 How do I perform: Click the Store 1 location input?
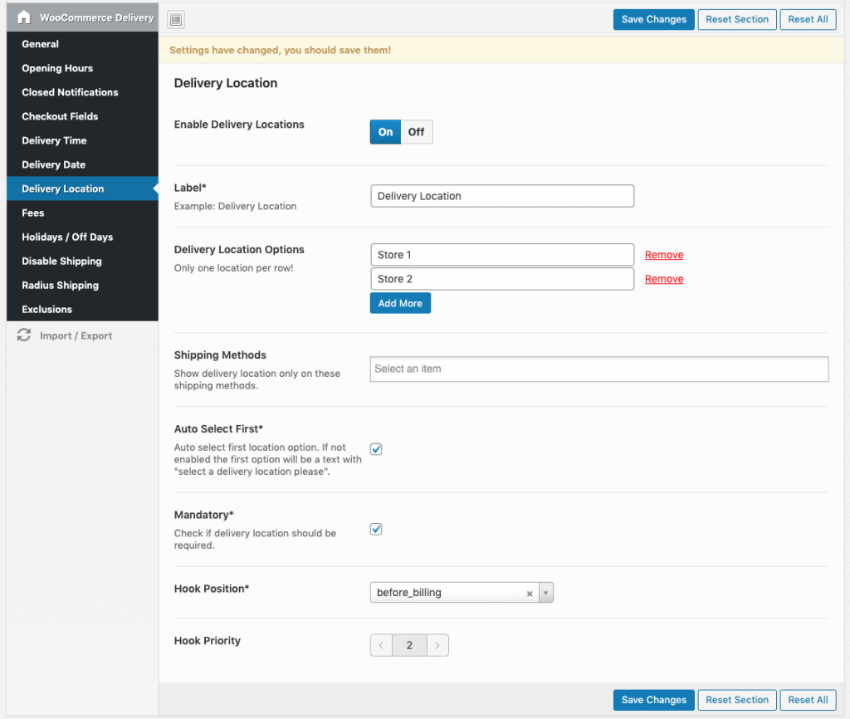coord(501,255)
